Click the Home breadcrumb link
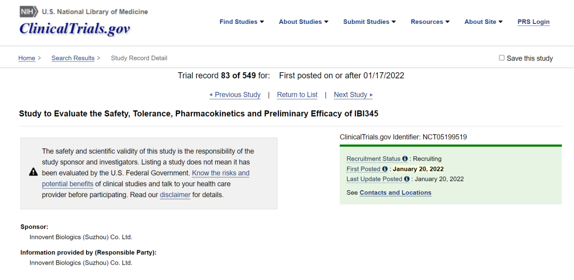 click(x=27, y=58)
